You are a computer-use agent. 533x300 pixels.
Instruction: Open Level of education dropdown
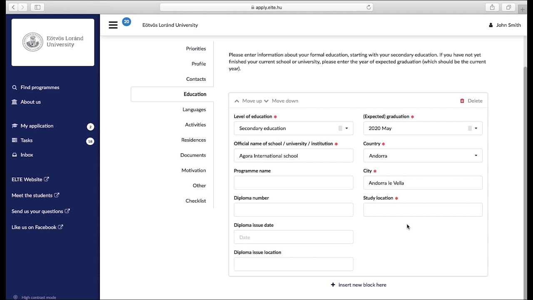click(x=294, y=128)
